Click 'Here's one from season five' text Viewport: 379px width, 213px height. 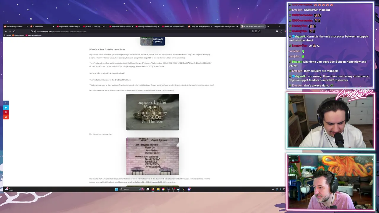(x=101, y=134)
